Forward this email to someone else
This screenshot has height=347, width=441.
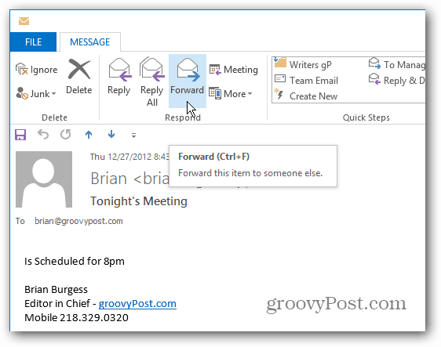[x=188, y=81]
